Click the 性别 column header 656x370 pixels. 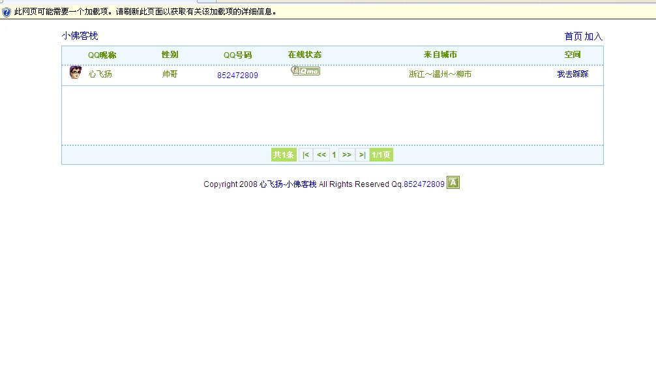tap(170, 55)
